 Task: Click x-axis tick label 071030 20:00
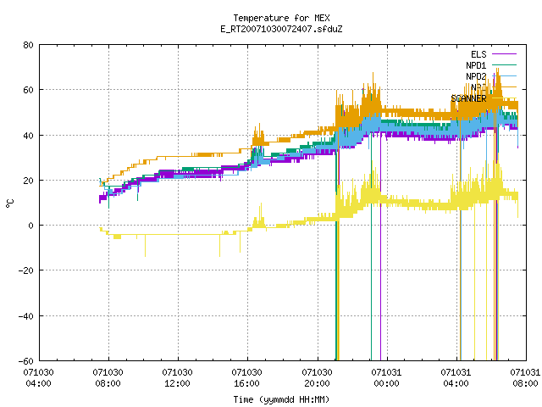pyautogui.click(x=317, y=378)
